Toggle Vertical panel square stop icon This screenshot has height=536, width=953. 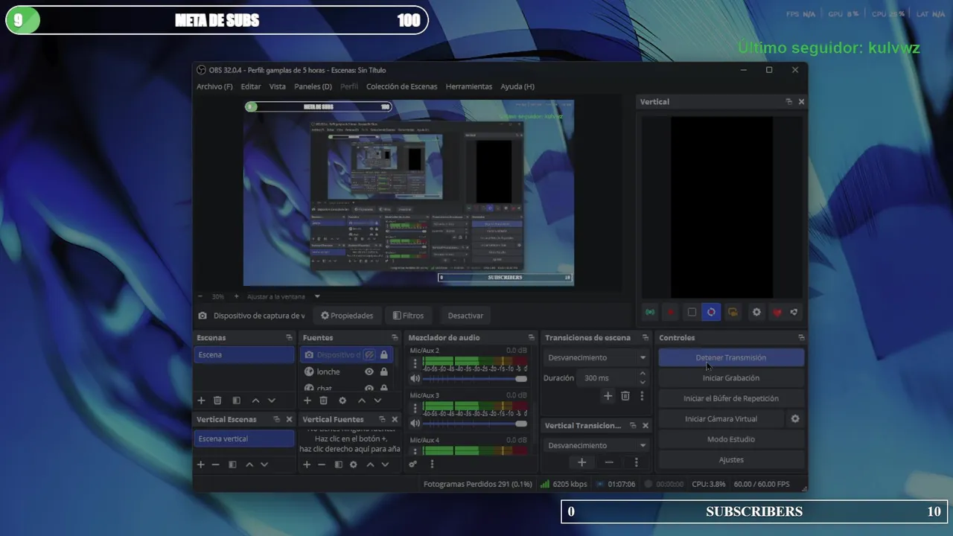coord(692,312)
